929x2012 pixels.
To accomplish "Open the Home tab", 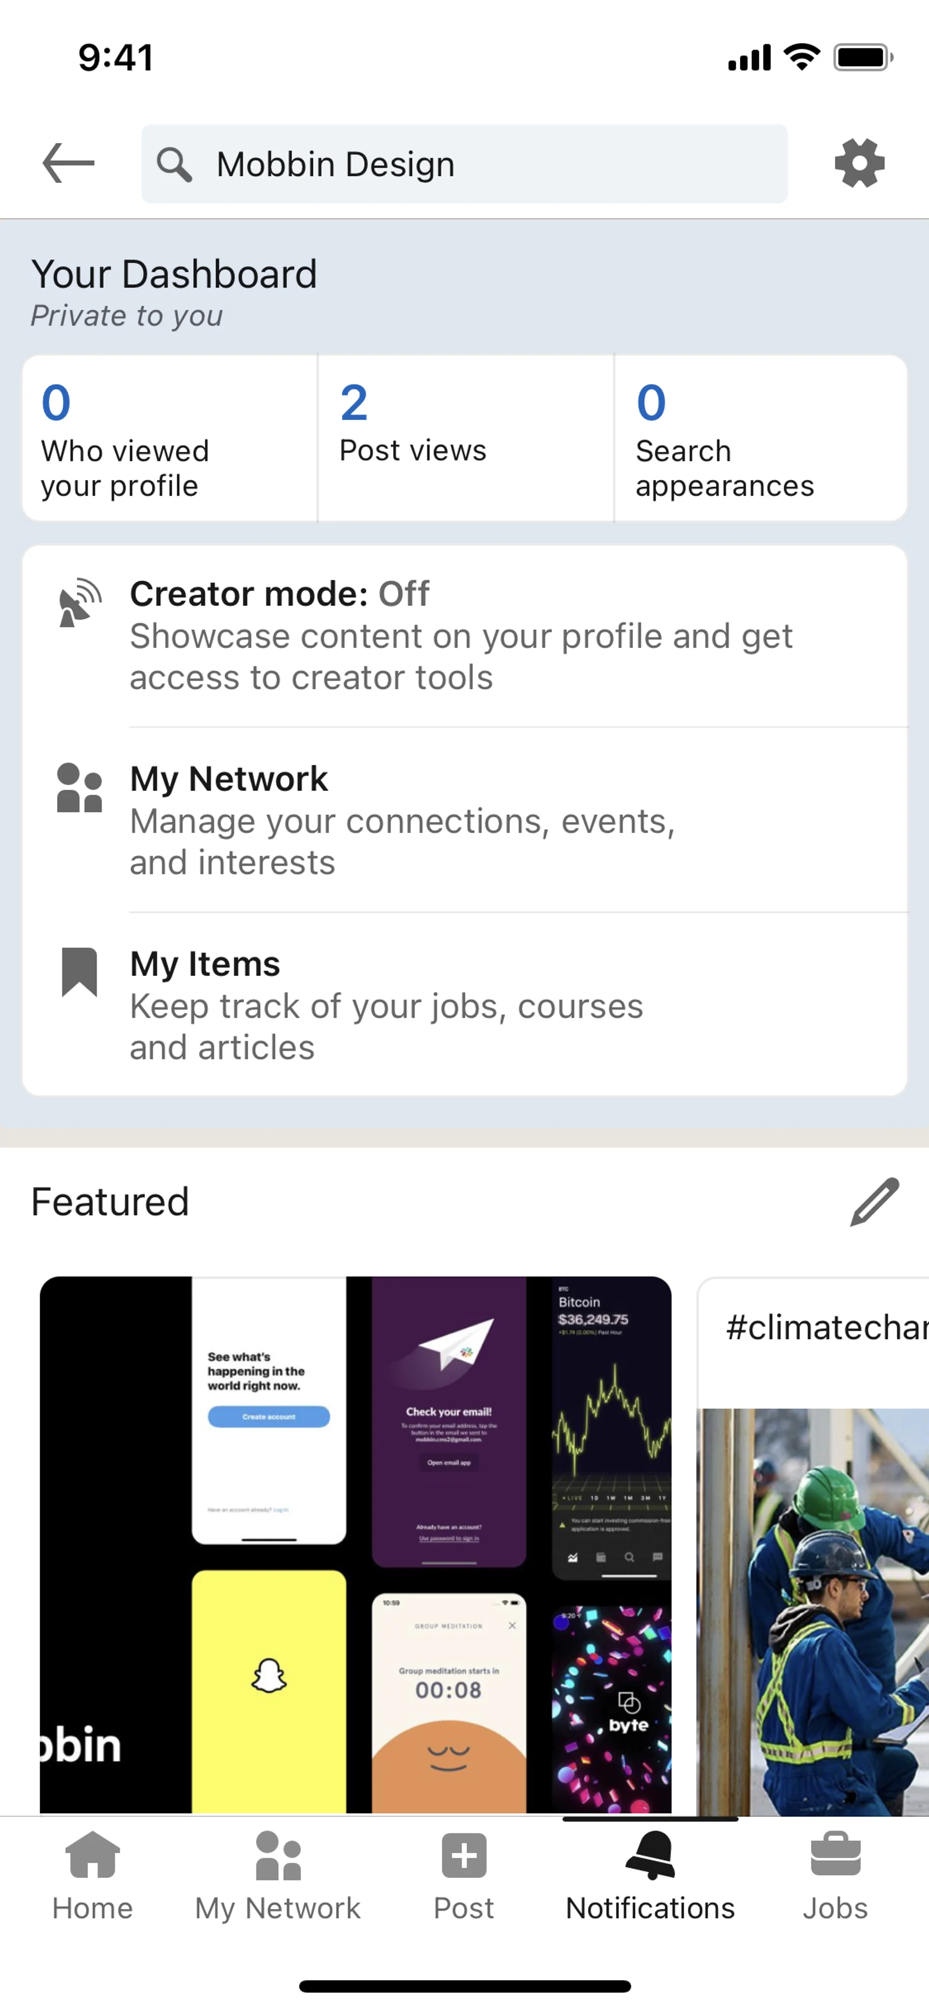I will pyautogui.click(x=92, y=1876).
